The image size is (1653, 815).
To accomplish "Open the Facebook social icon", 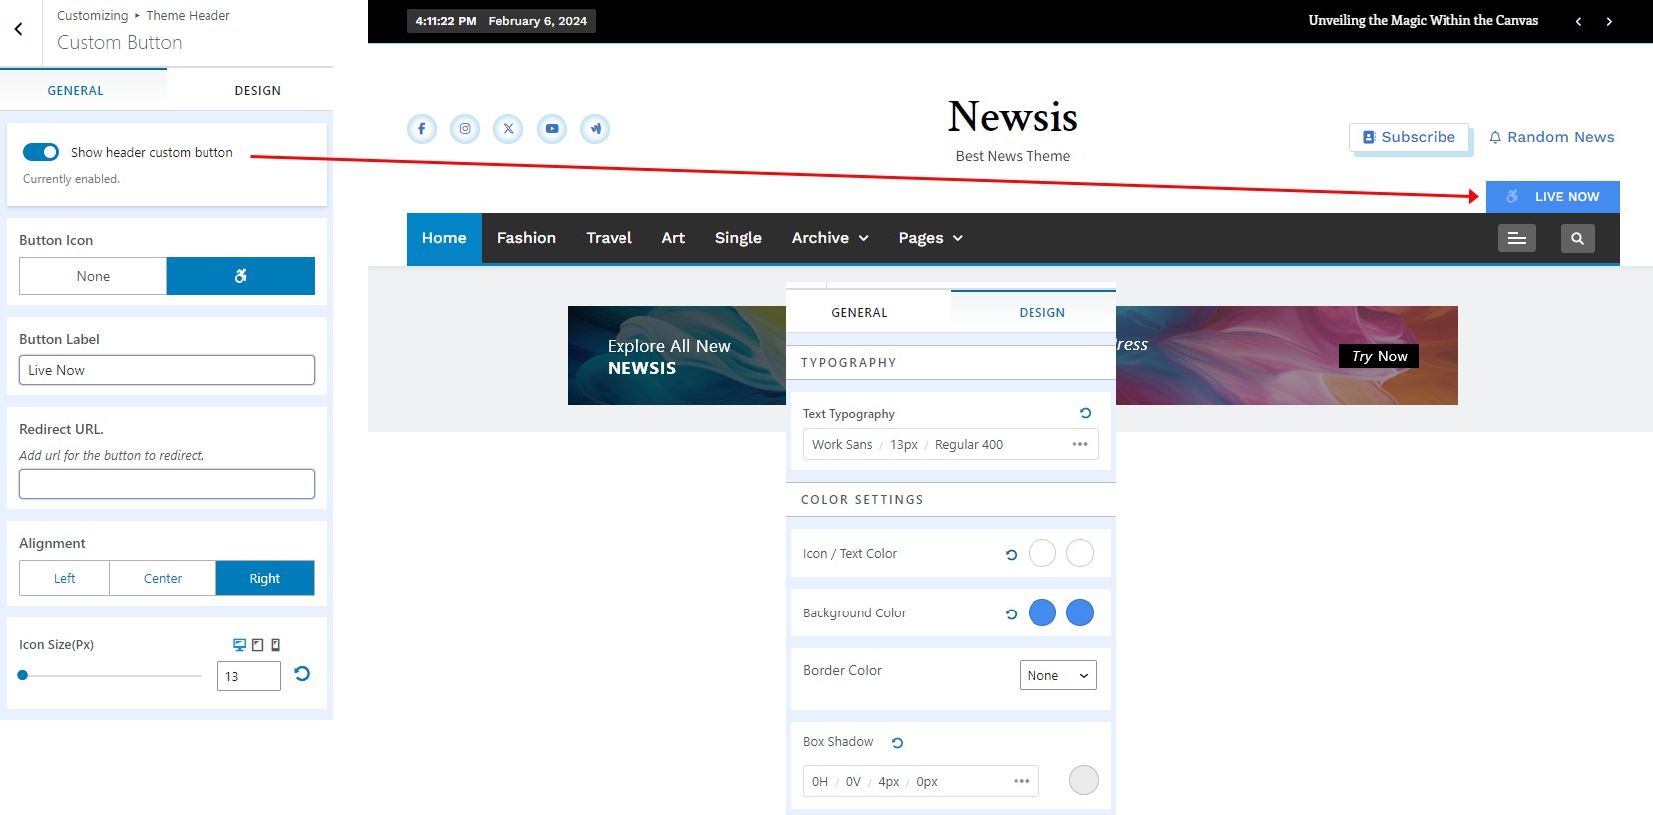I will 421,129.
